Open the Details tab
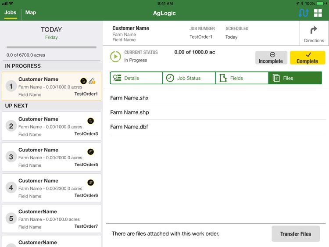 pyautogui.click(x=136, y=78)
